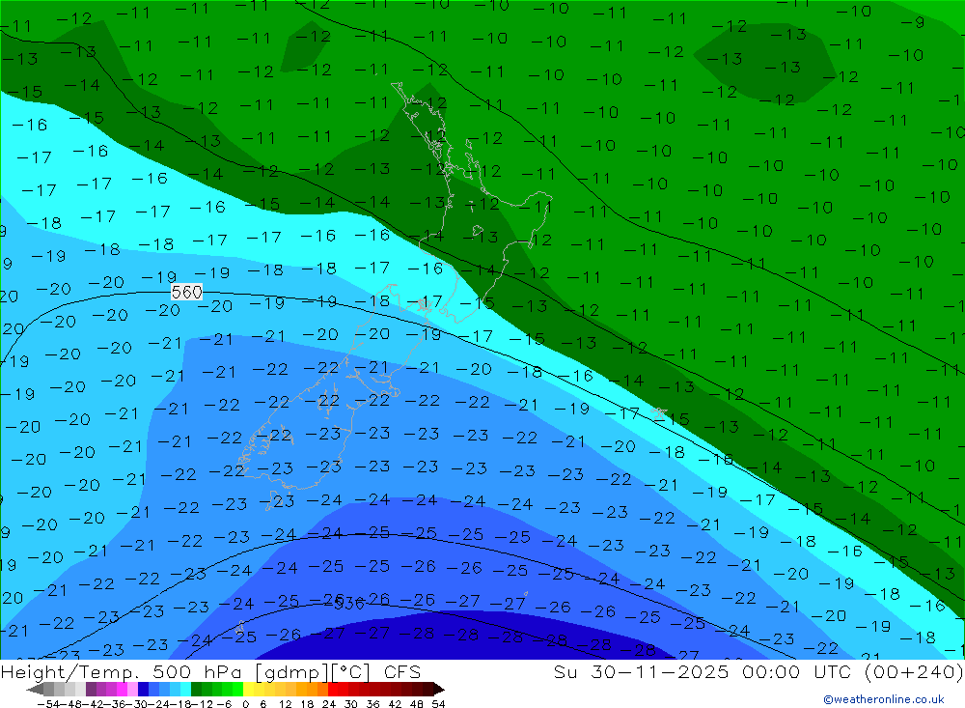Click the "48" legend scale label
The image size is (965, 708).
(417, 704)
